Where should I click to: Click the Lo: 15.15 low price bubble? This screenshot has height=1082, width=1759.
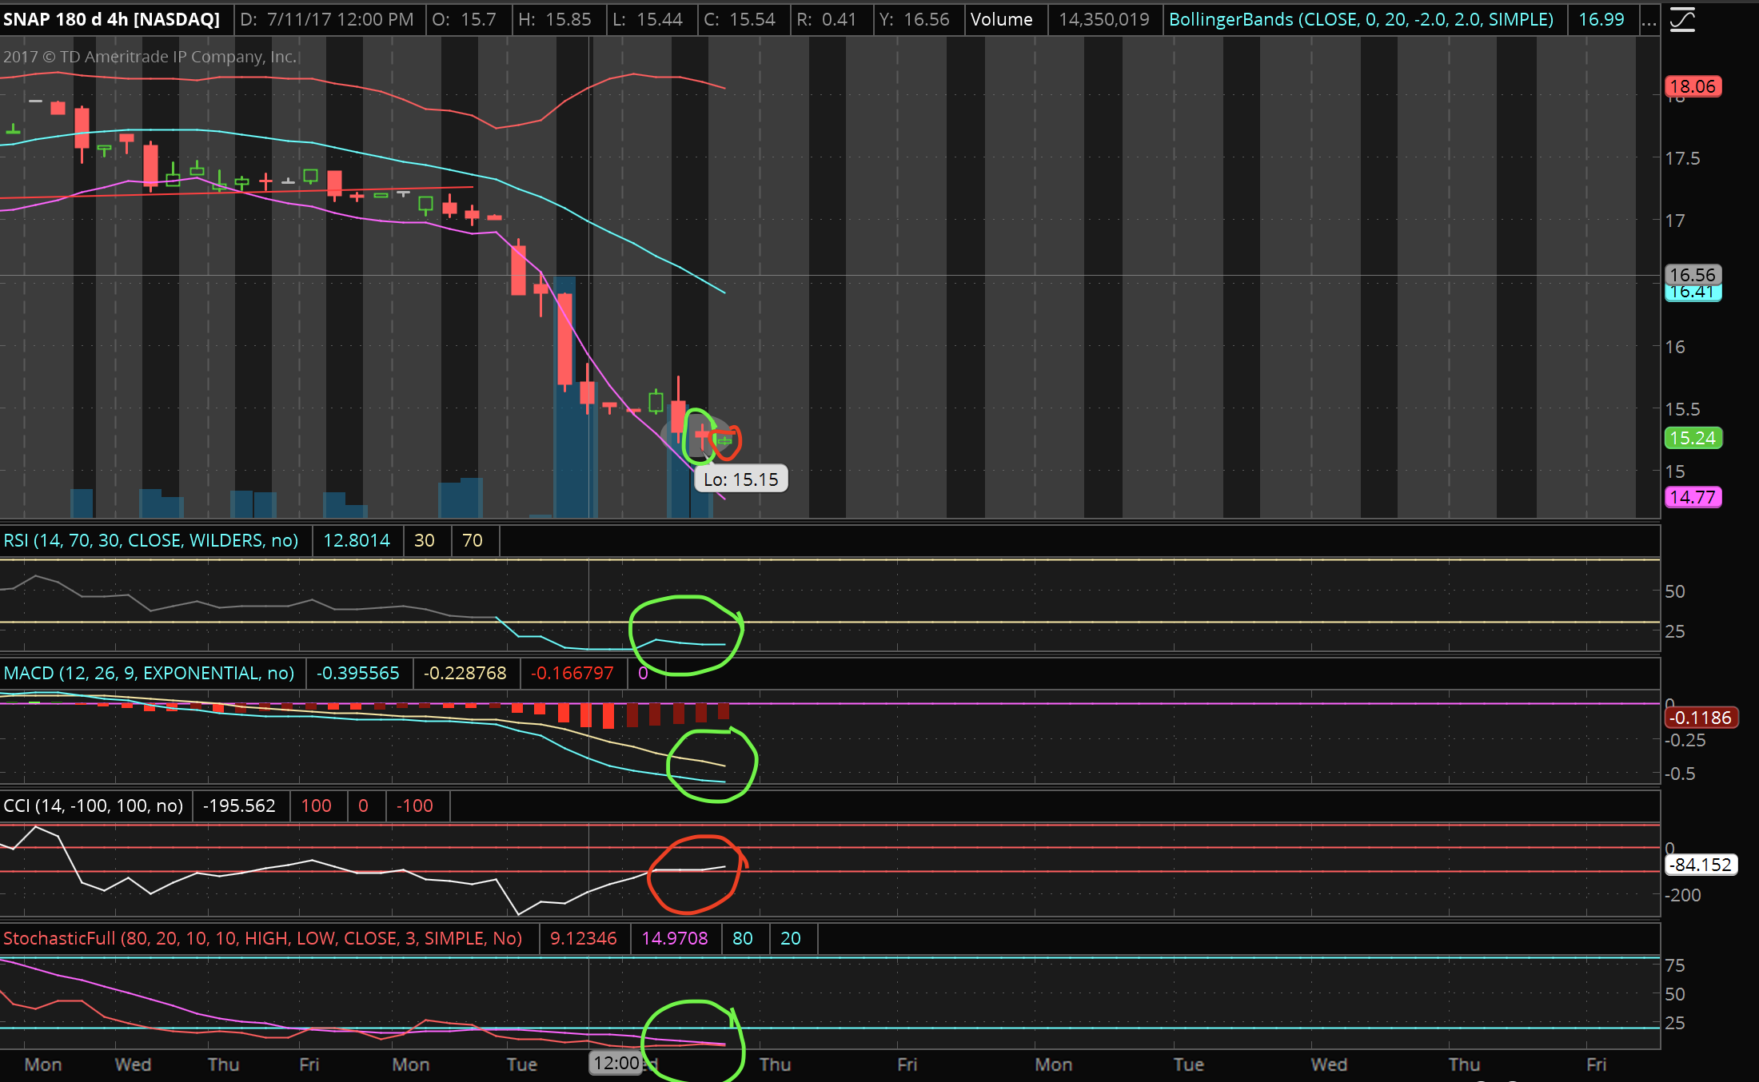[740, 479]
